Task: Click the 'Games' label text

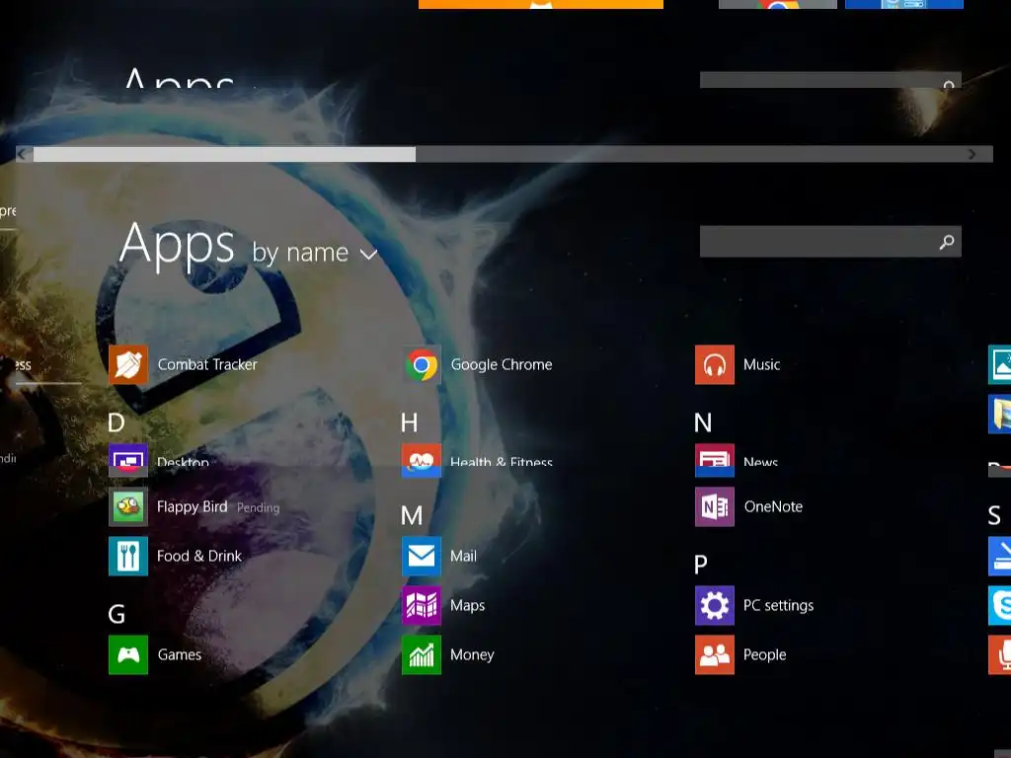Action: click(180, 655)
